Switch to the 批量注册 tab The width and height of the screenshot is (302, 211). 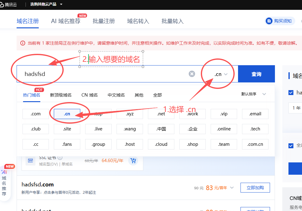104,21
